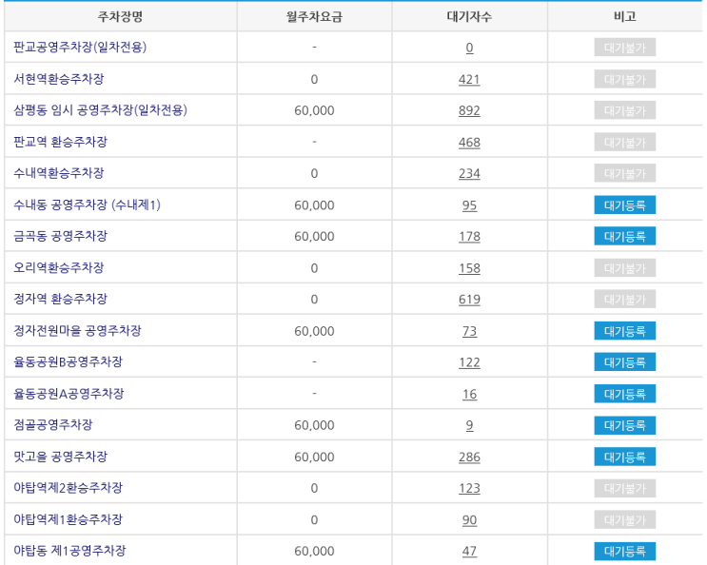
Task: Click 대기불가 button for 야탑역제2환승주차장
Action: 624,488
